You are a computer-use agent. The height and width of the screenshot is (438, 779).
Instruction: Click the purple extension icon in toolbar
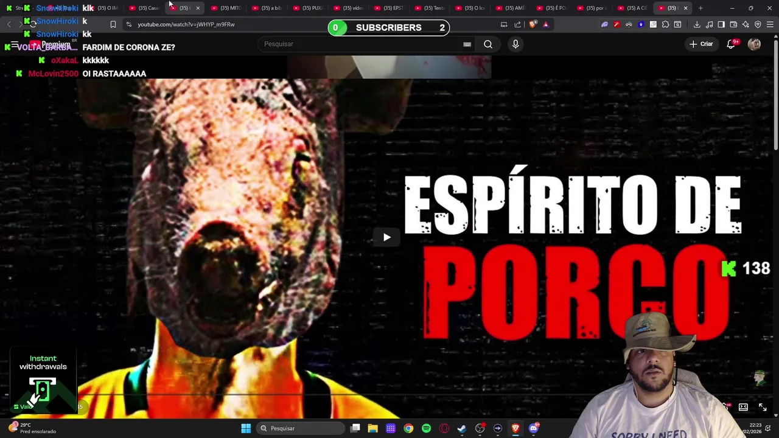[604, 24]
